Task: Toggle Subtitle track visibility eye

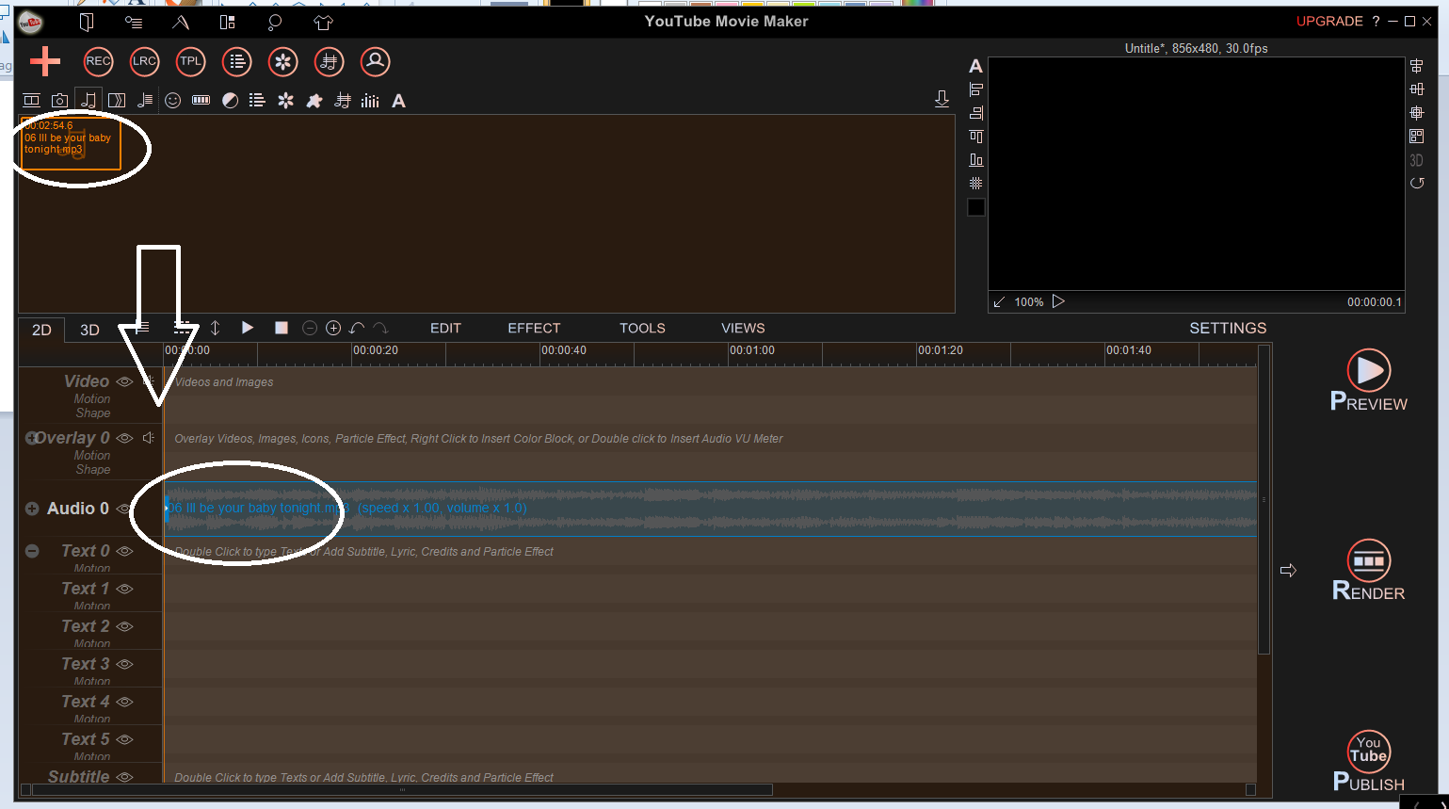Action: (x=124, y=777)
